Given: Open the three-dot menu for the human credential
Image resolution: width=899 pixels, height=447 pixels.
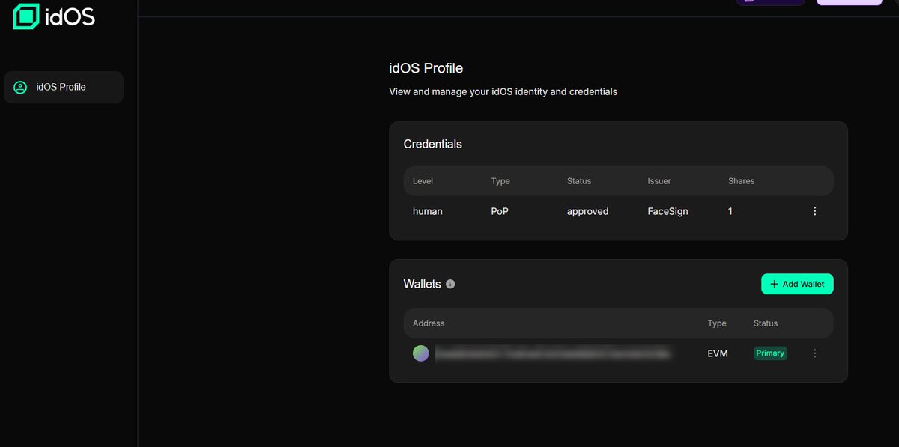Looking at the screenshot, I should (x=815, y=211).
